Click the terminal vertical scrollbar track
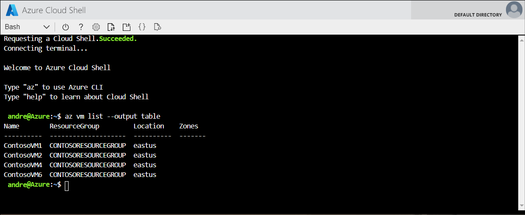The width and height of the screenshot is (525, 215). tap(522, 122)
